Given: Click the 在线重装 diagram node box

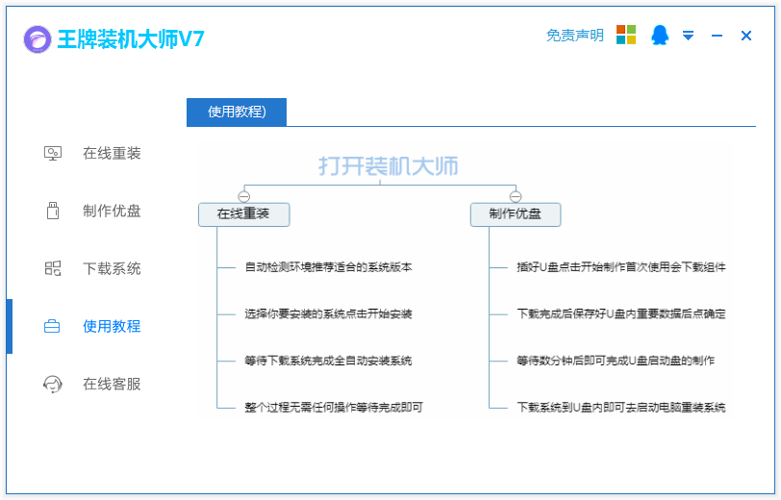Looking at the screenshot, I should 243,214.
